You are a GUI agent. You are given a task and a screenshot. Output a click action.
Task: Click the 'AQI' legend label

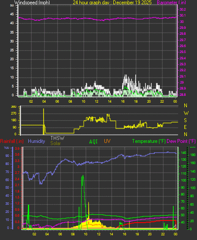coord(93,142)
